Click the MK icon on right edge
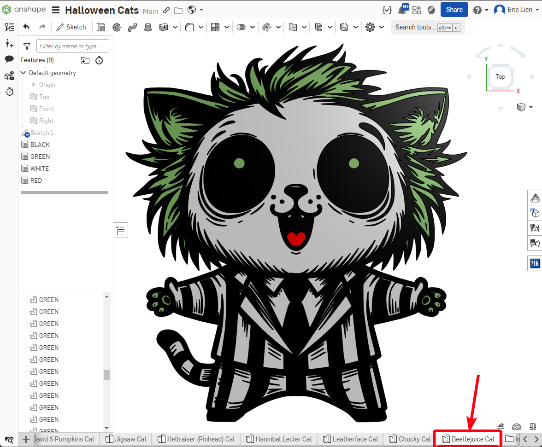Image resolution: width=542 pixels, height=447 pixels. 535,263
